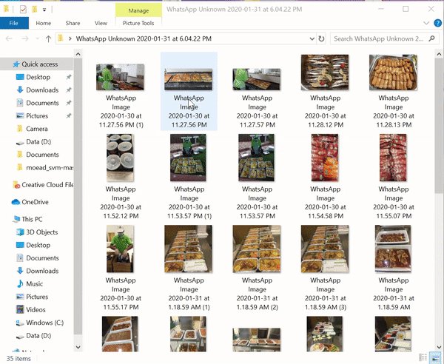Open Music under This PC

(34, 284)
